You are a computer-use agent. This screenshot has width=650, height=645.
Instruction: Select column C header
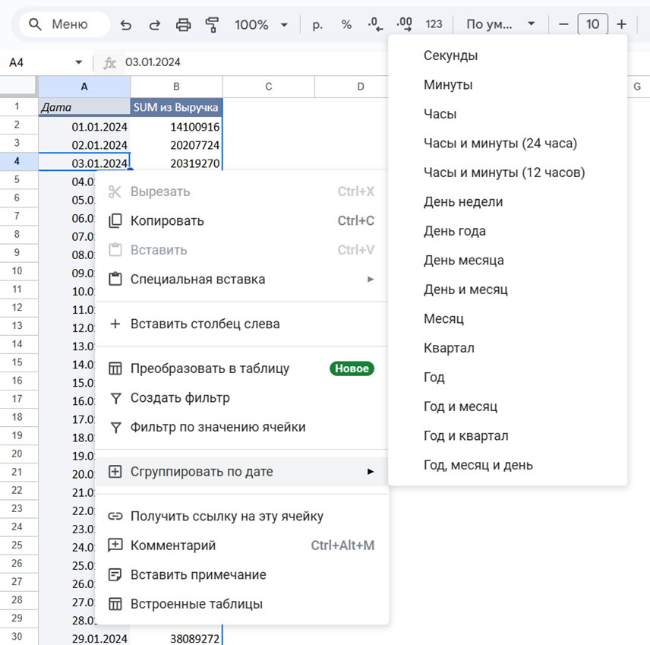click(x=269, y=87)
